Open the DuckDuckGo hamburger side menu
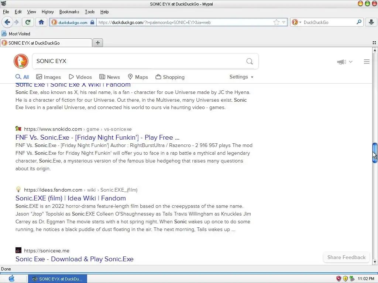This screenshot has width=378, height=283. point(367,62)
